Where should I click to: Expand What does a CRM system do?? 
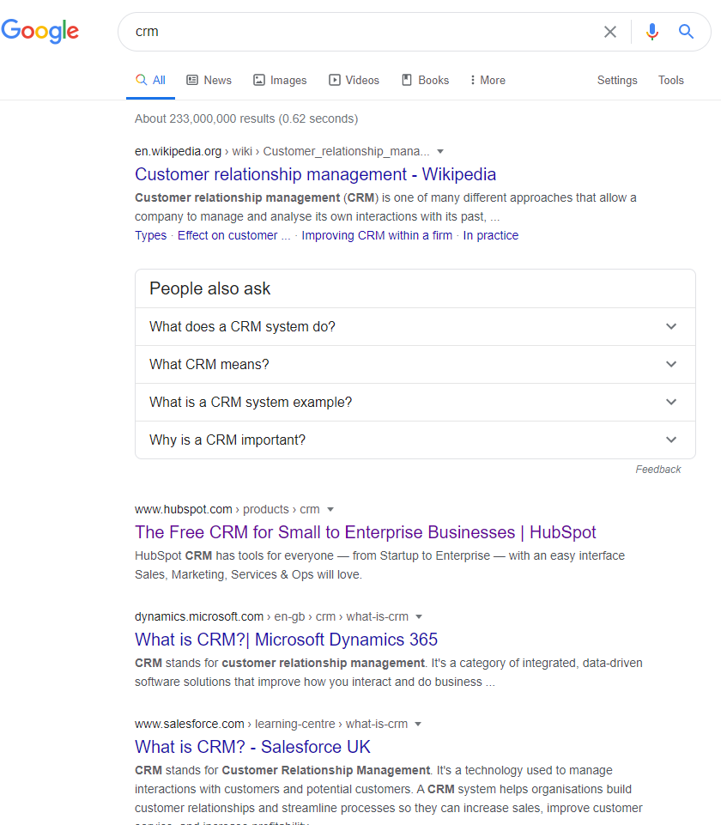[415, 327]
